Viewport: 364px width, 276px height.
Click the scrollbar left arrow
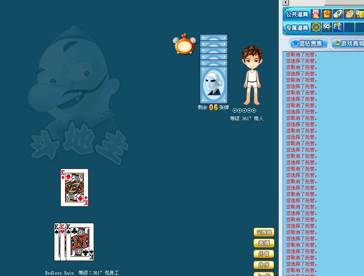[286, 2]
